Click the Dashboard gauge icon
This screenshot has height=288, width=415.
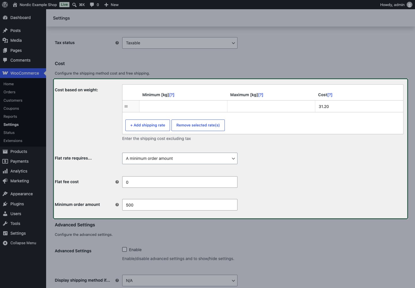pyautogui.click(x=5, y=18)
